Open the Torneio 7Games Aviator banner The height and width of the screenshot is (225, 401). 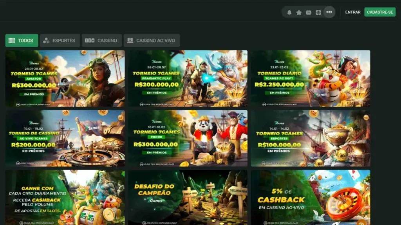pos(65,78)
